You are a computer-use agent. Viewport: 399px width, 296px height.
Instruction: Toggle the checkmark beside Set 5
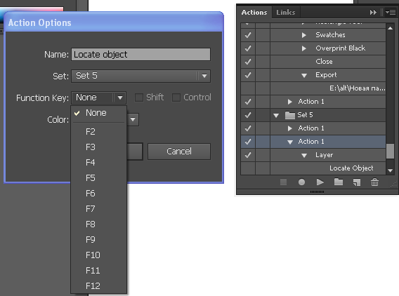248,115
